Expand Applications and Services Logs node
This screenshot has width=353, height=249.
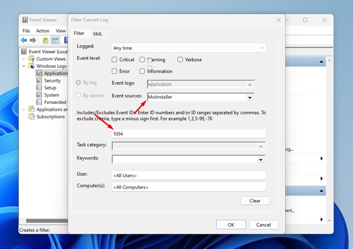pyautogui.click(x=24, y=109)
